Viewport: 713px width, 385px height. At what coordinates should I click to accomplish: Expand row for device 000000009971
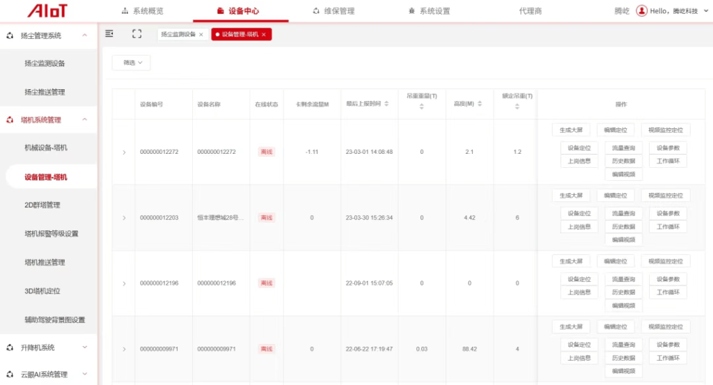tap(124, 349)
